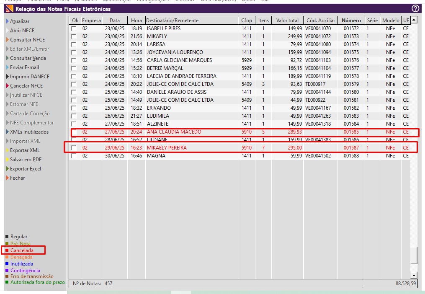The width and height of the screenshot is (425, 294).
Task: Click the blue Atualizar arrow icon
Action: (7, 21)
